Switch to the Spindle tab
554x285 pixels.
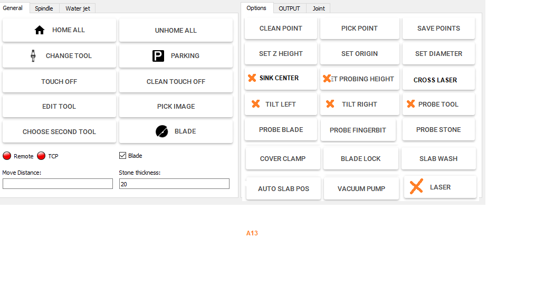point(44,8)
